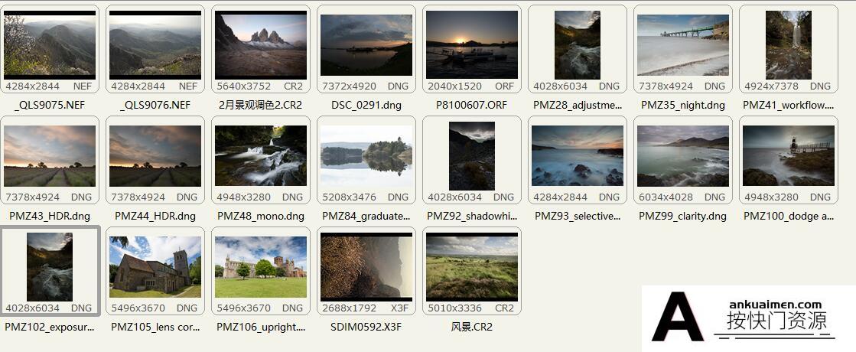Select the _QLS9076.NEF mountain image
This screenshot has width=856, height=352.
pos(155,45)
